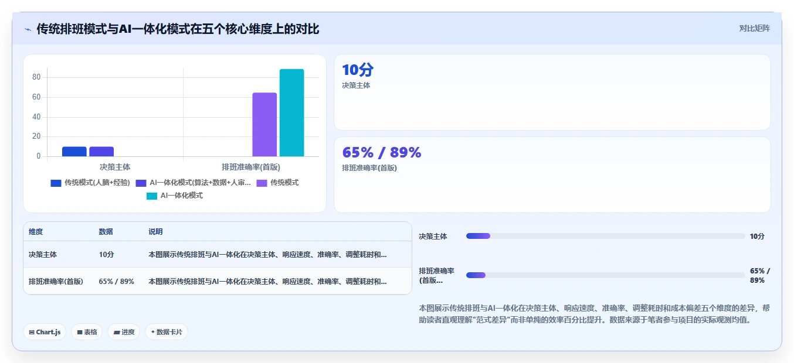This screenshot has width=794, height=363.
Task: Click the 10分 value in table
Action: 107,255
